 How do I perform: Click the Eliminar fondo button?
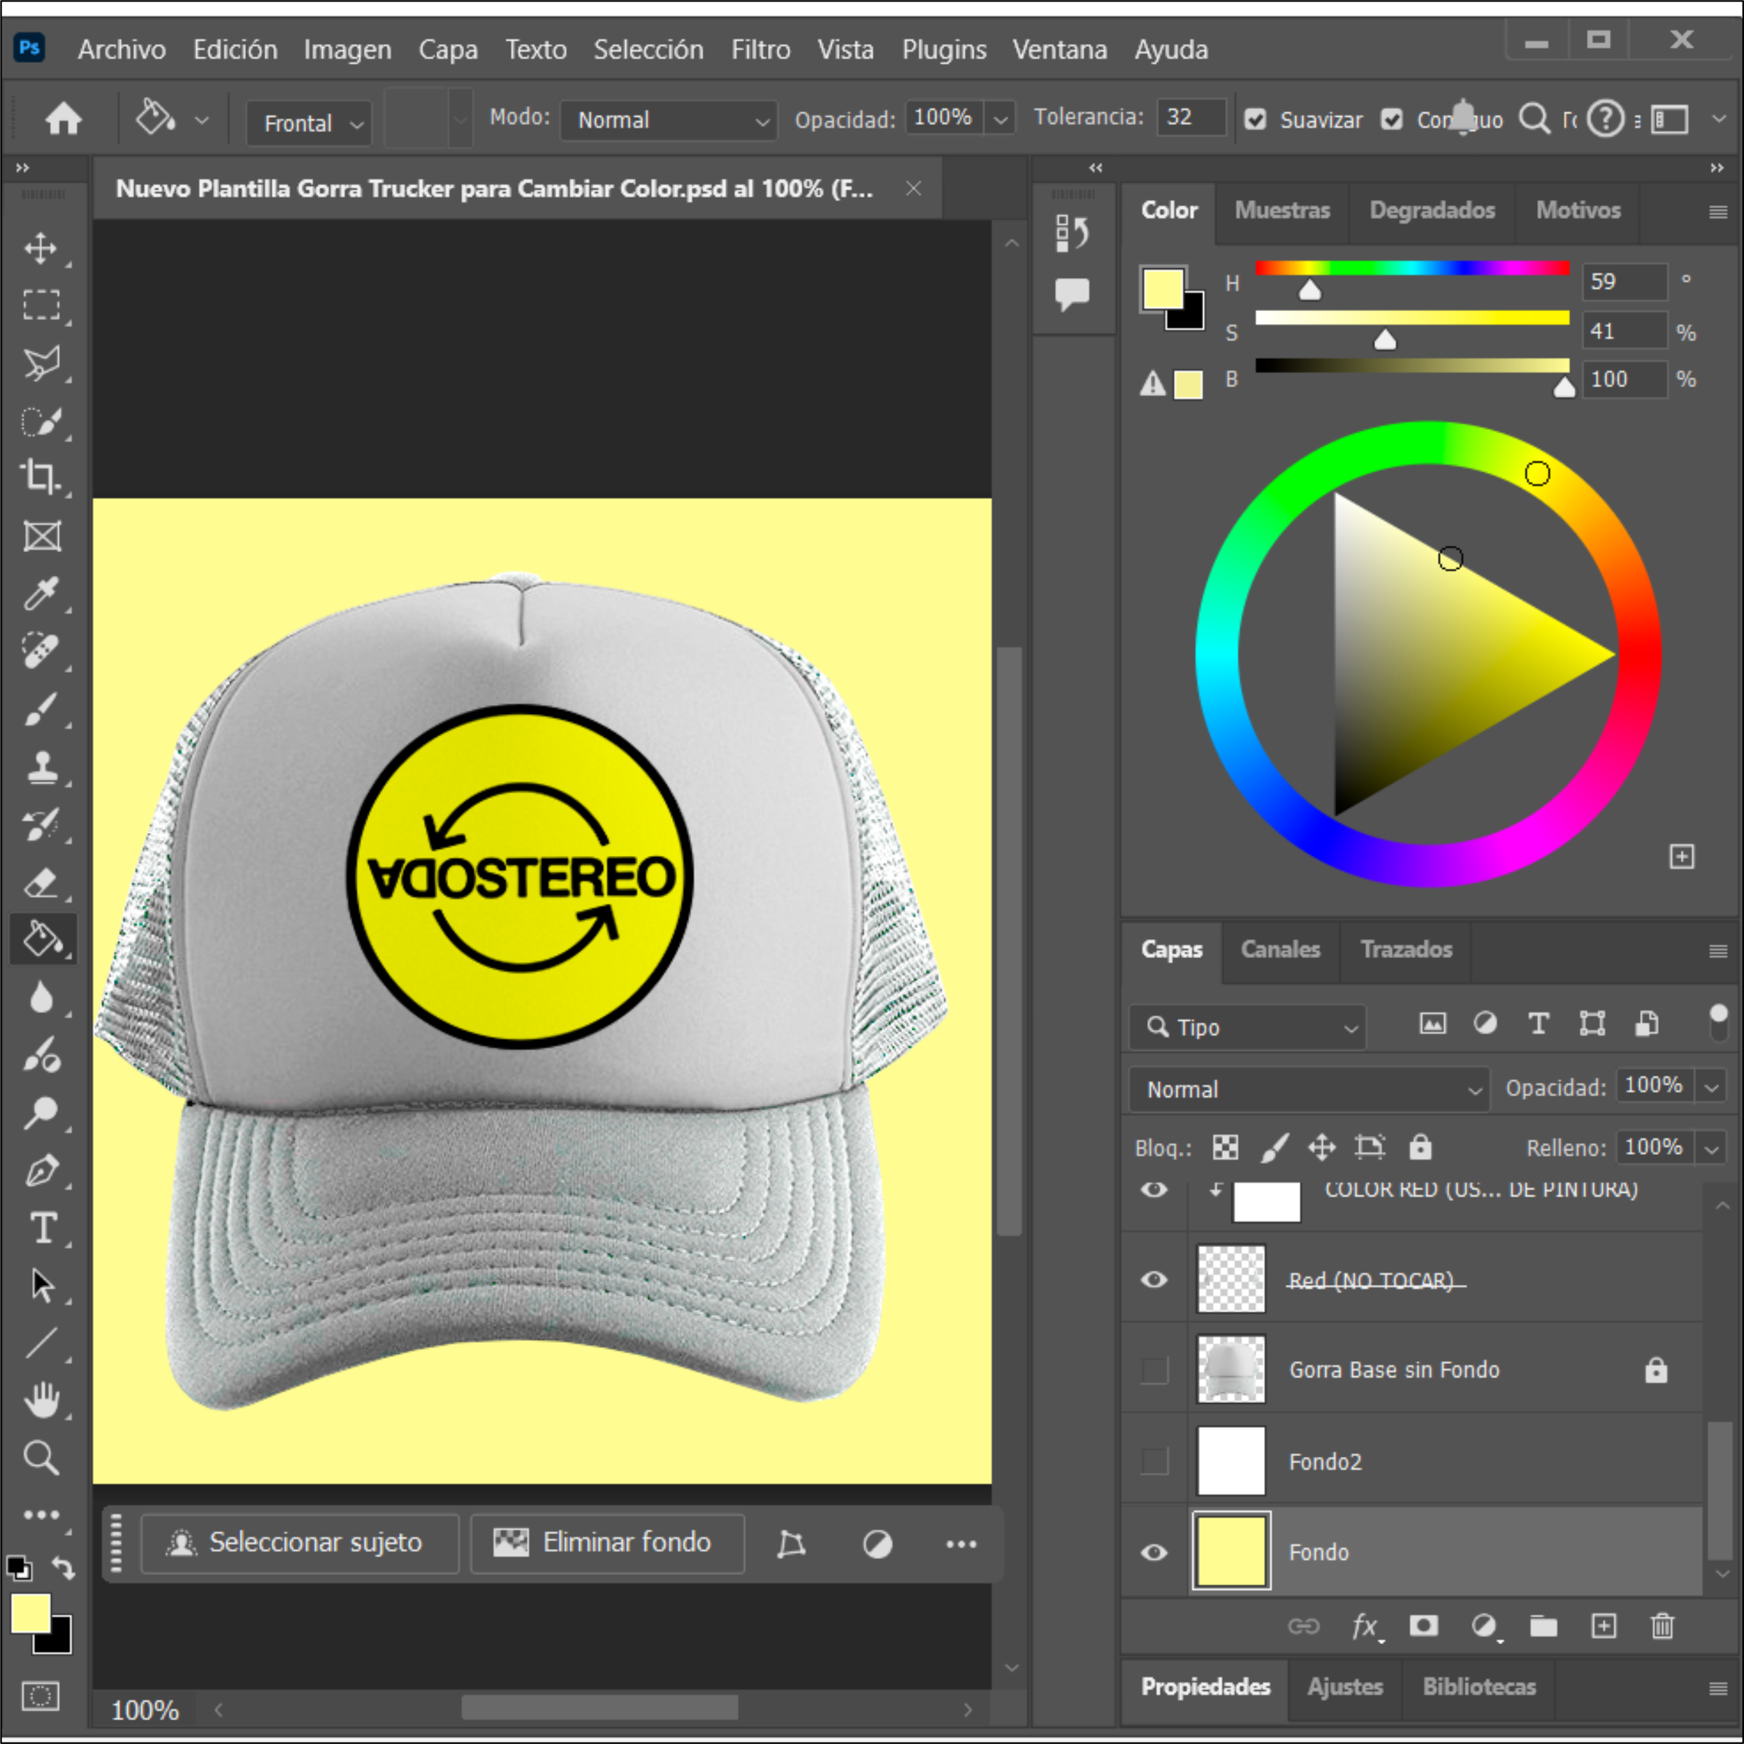pos(606,1543)
